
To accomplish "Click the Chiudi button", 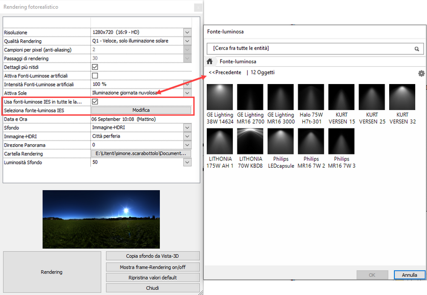I will 153,288.
